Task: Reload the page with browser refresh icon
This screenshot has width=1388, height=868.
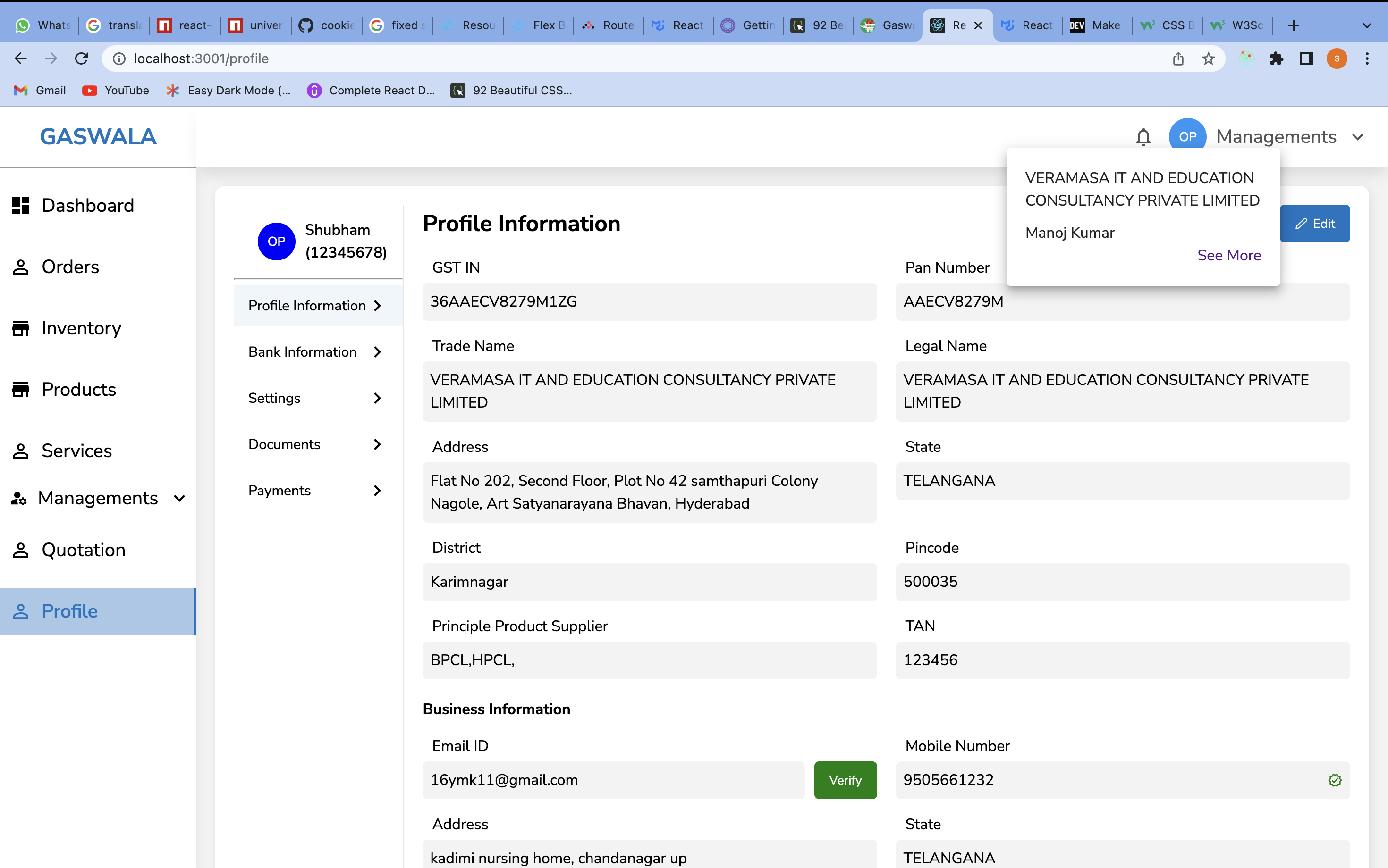Action: [82, 58]
